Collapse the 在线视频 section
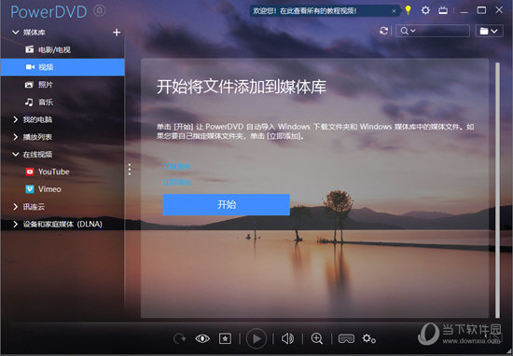The width and height of the screenshot is (513, 356). point(15,155)
